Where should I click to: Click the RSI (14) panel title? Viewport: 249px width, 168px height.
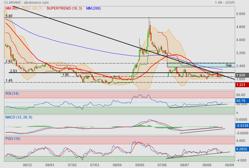12,94
